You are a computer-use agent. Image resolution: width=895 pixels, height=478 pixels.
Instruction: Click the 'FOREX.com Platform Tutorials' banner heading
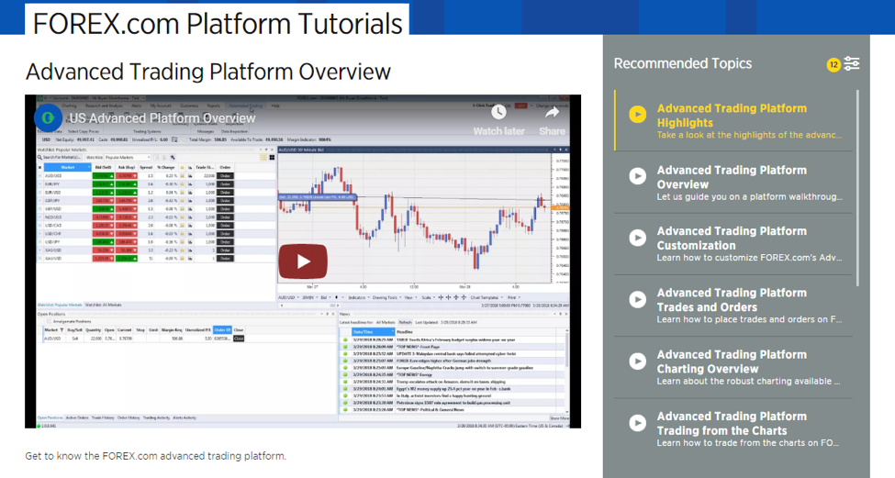[x=218, y=23]
